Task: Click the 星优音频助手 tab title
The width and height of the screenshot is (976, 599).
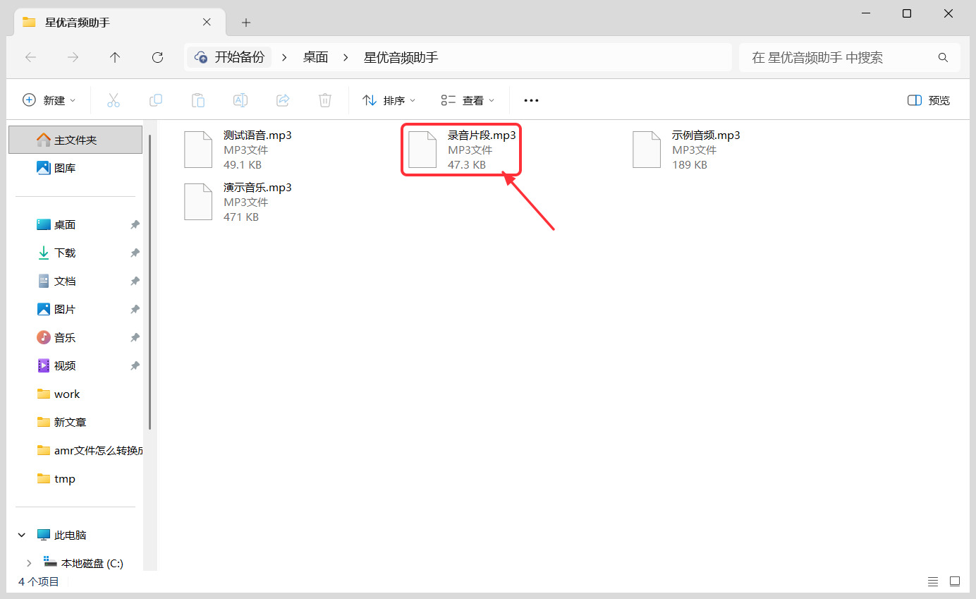Action: (x=78, y=22)
